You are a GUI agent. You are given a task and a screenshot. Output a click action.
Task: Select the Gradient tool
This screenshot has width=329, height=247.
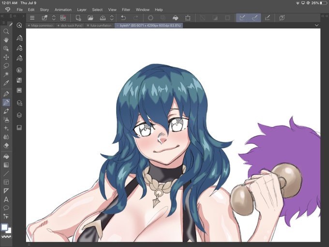coord(6,165)
